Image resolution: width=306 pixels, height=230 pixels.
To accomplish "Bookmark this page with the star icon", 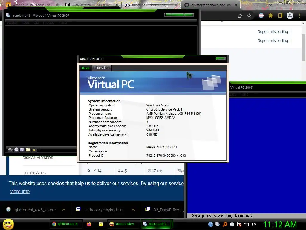I will point(249,16).
